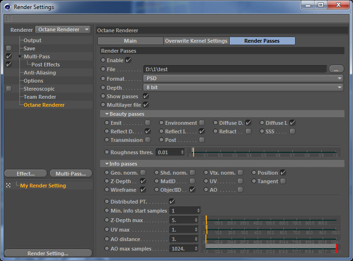Click the AO distance stepper arrows
The height and width of the screenshot is (261, 353).
click(196, 239)
